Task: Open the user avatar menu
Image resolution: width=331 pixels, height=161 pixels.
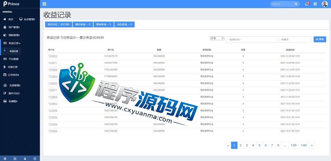Action: coord(325,4)
